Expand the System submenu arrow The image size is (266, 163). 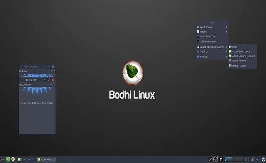227,57
